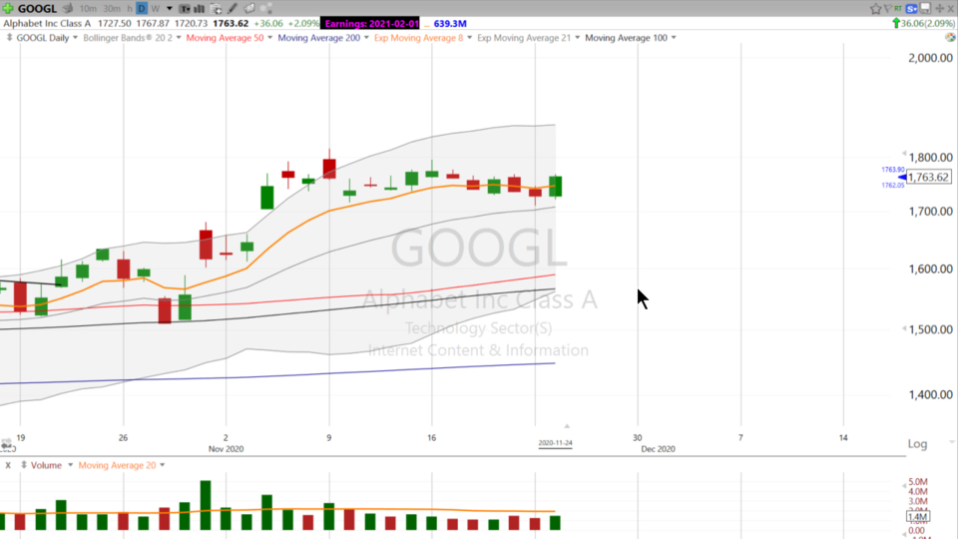This screenshot has height=539, width=958.
Task: Click the 1,763.62 price label on axis
Action: [x=929, y=178]
